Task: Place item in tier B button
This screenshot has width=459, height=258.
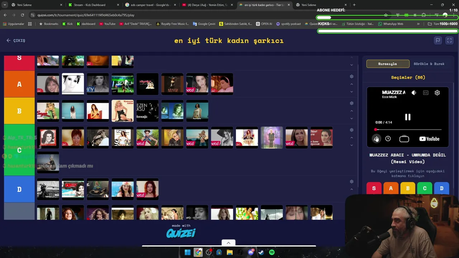Action: [x=408, y=188]
